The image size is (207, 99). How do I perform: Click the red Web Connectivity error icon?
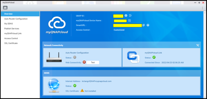click(84, 62)
